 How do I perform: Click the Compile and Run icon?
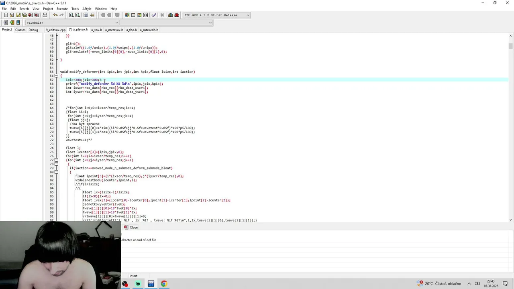coord(139,15)
